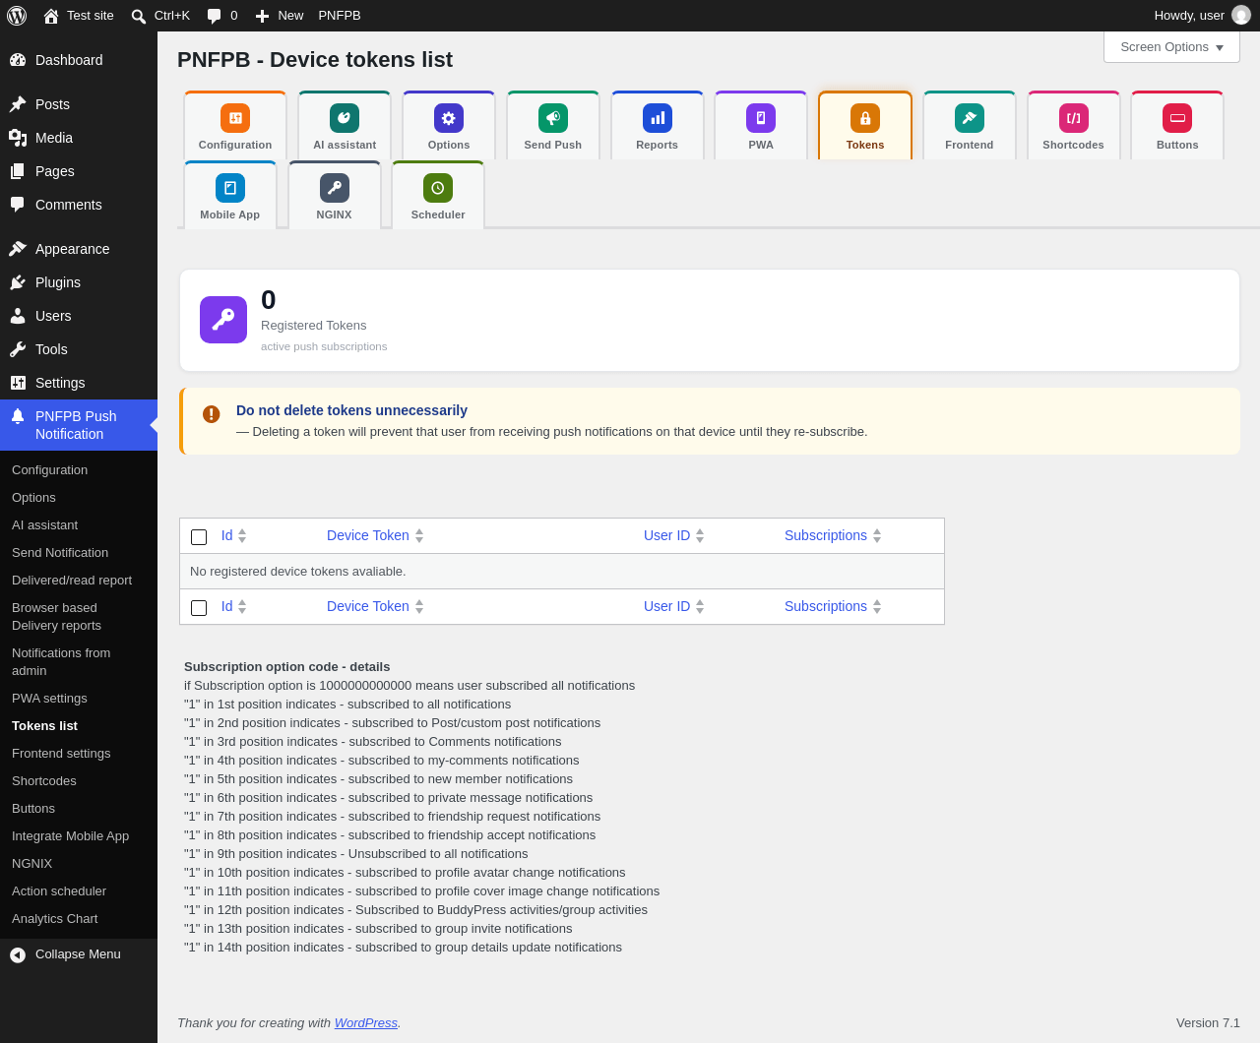Expand the Screen Options dropdown
The height and width of the screenshot is (1043, 1260).
1171,46
